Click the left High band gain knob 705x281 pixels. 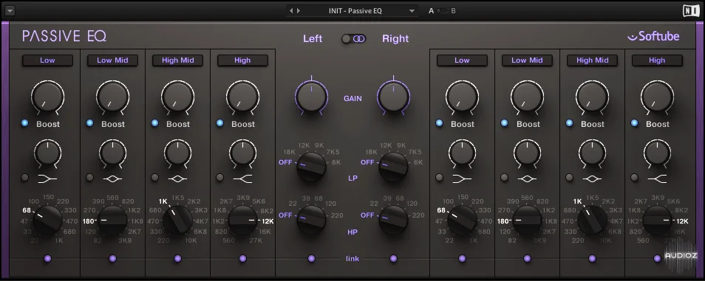click(x=242, y=97)
